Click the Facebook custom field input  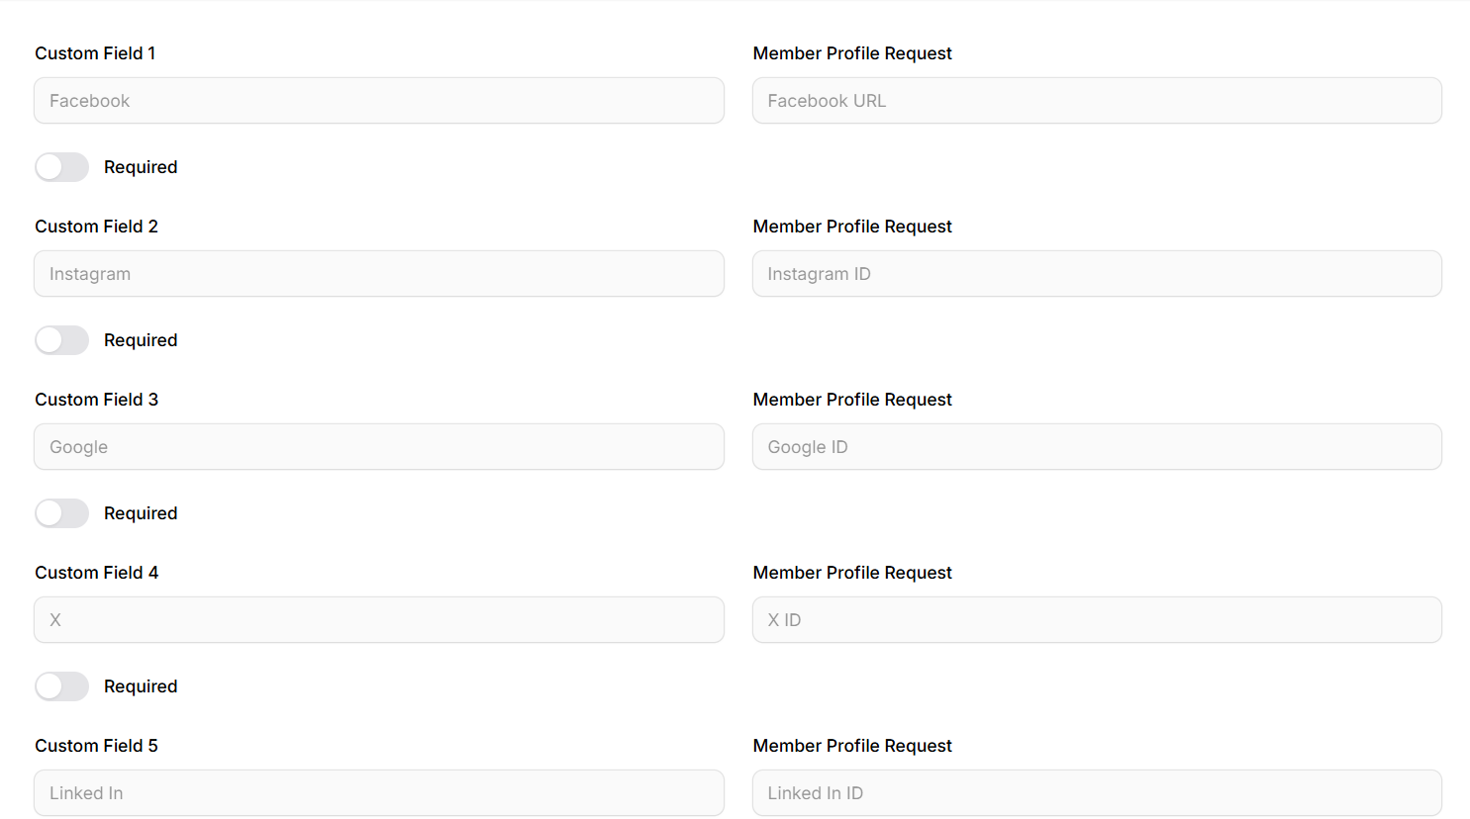pos(379,101)
